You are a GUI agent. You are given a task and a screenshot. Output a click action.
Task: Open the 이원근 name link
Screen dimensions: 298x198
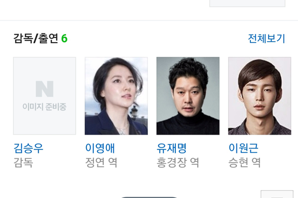(243, 148)
